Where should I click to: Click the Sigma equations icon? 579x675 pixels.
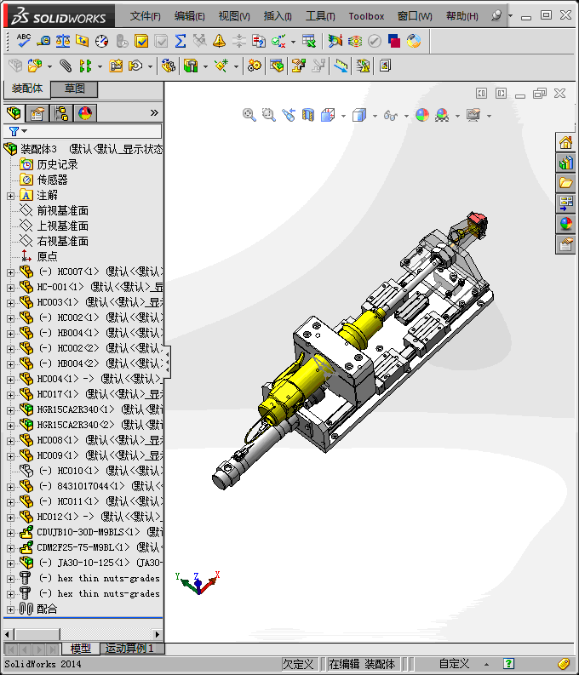click(x=181, y=41)
